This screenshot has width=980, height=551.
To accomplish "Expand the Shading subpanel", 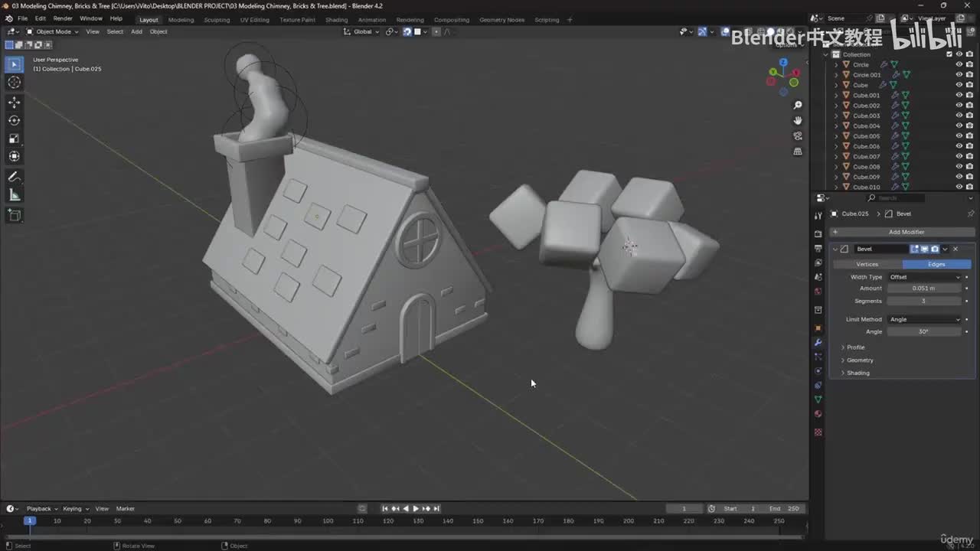I will click(857, 373).
